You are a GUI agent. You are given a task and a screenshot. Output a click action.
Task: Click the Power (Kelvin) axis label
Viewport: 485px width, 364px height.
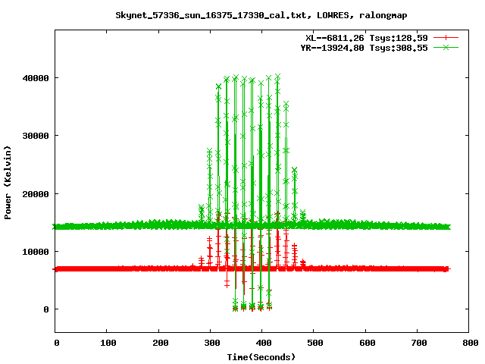(x=8, y=183)
